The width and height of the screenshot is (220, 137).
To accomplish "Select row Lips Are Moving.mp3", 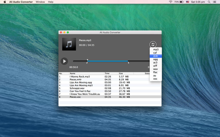I will [x=110, y=85].
